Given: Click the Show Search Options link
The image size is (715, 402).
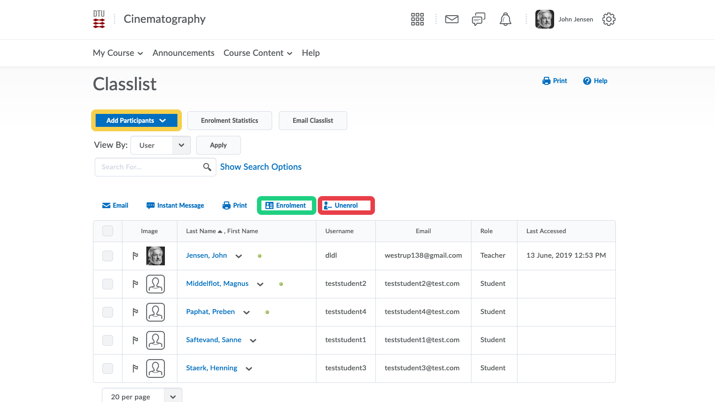Looking at the screenshot, I should pos(261,167).
